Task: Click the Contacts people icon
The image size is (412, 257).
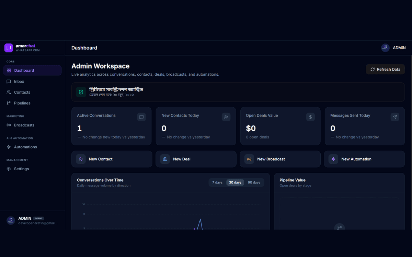Action: pyautogui.click(x=9, y=92)
